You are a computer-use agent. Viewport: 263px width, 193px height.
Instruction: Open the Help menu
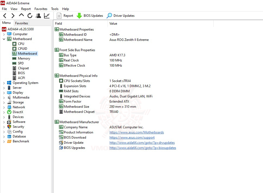tap(65, 9)
